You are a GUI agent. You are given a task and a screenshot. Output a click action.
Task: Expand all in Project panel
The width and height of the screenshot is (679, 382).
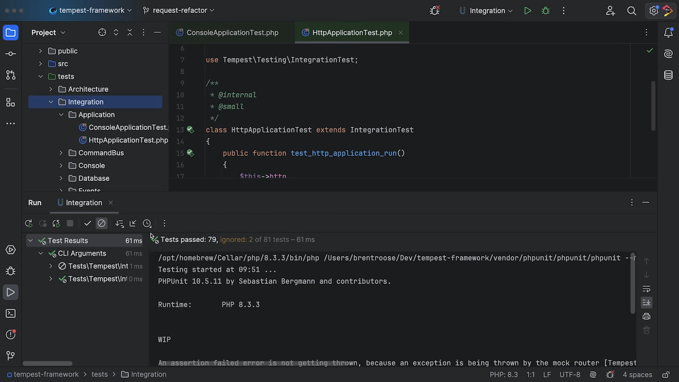click(x=116, y=32)
